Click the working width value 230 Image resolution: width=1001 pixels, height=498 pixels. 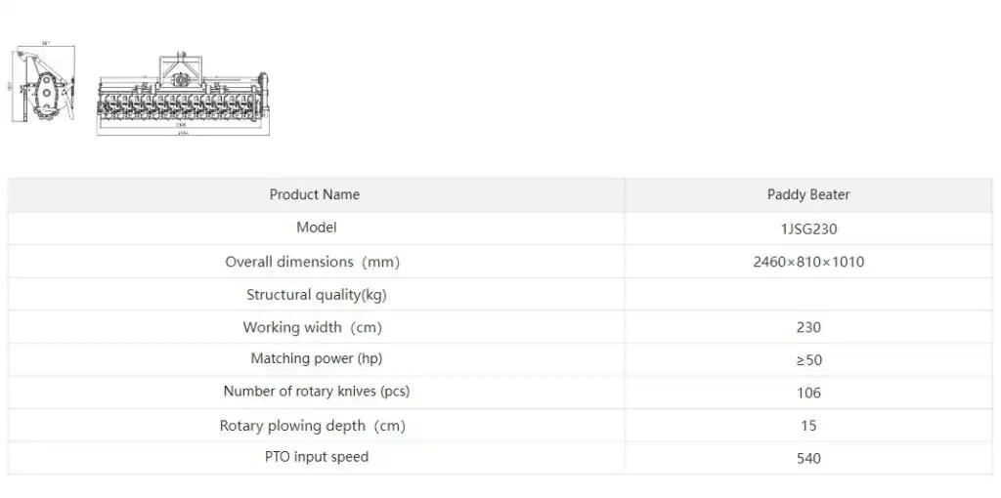tap(808, 328)
